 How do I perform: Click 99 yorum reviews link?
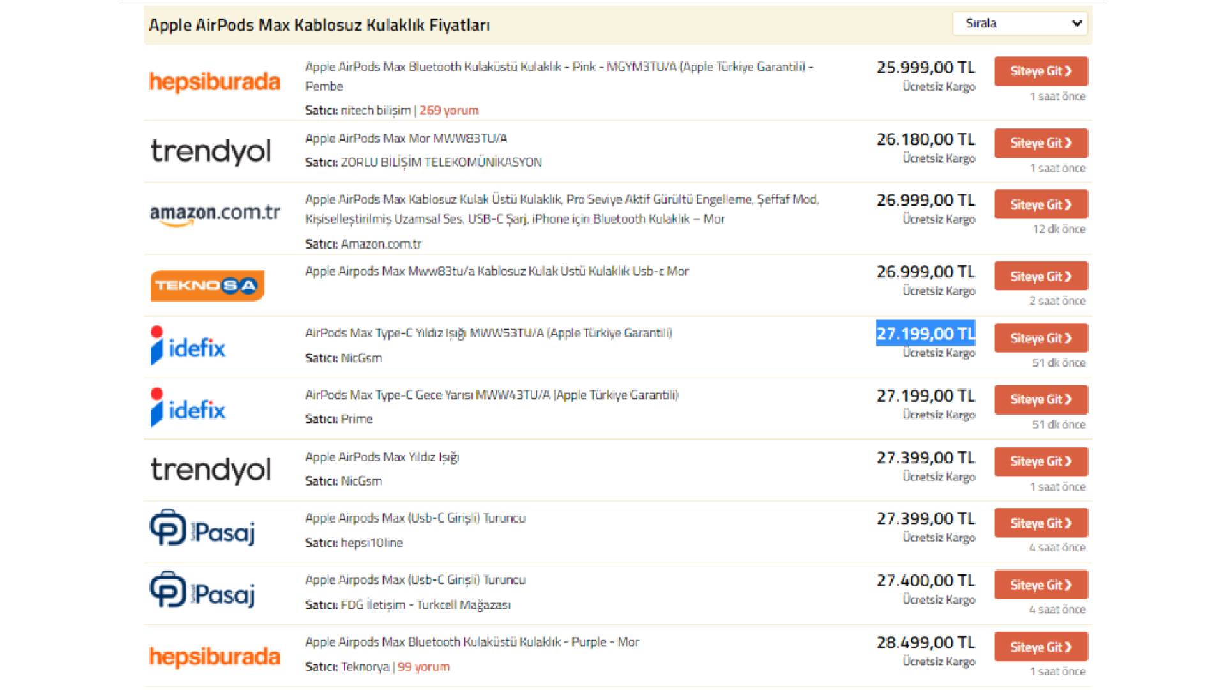(423, 666)
